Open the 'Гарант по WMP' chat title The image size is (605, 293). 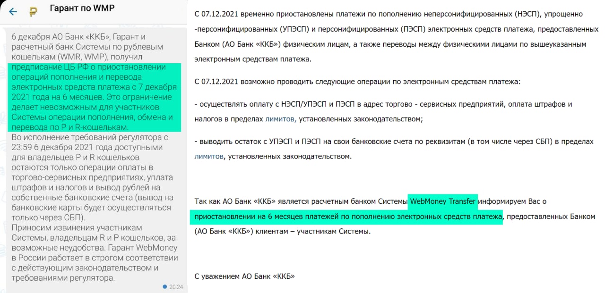[82, 8]
